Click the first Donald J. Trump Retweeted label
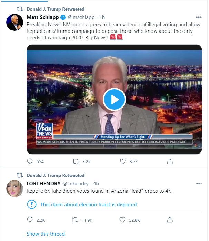The image size is (209, 241). [x=56, y=9]
